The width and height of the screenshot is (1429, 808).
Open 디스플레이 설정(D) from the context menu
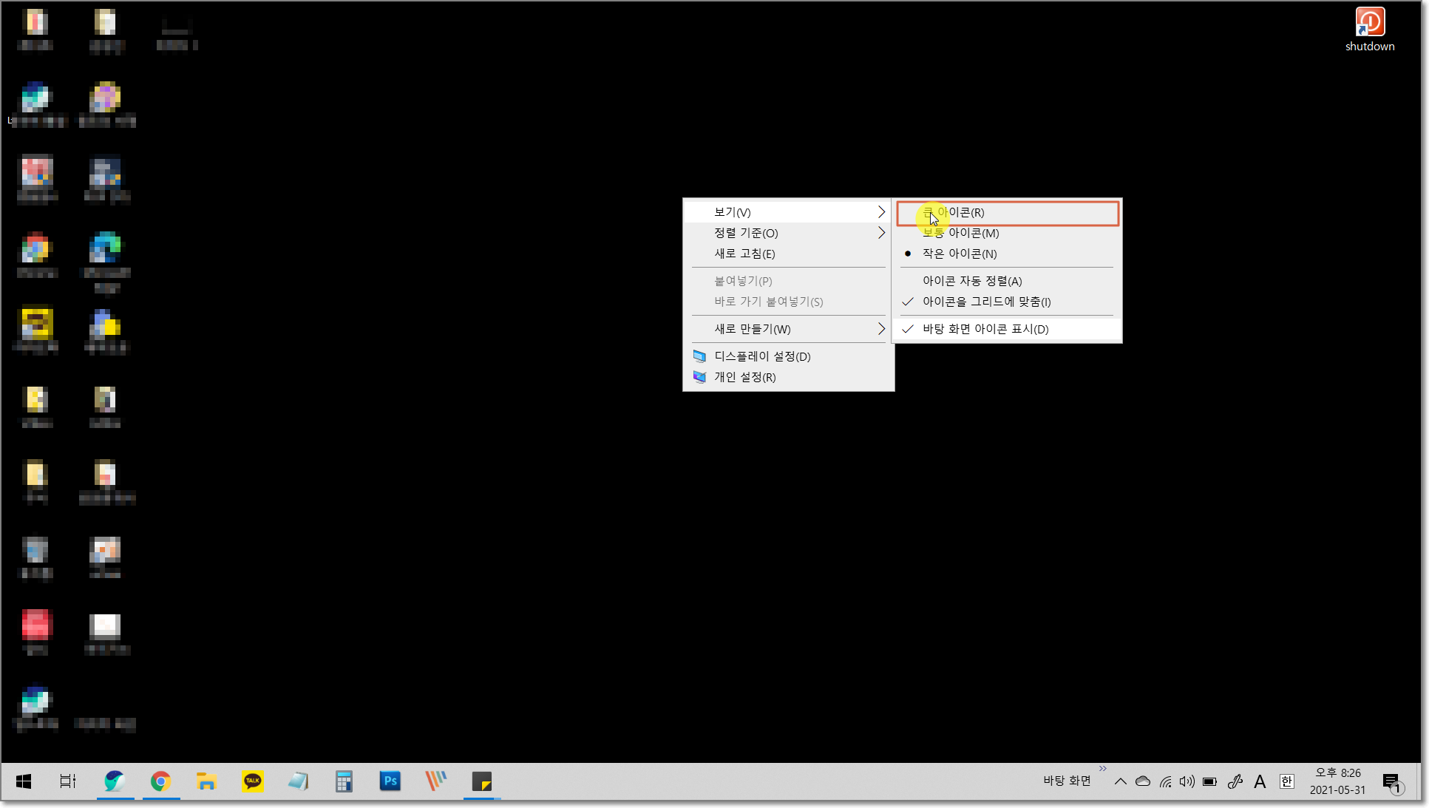[762, 356]
